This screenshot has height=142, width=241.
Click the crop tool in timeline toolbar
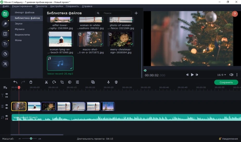coord(62,82)
